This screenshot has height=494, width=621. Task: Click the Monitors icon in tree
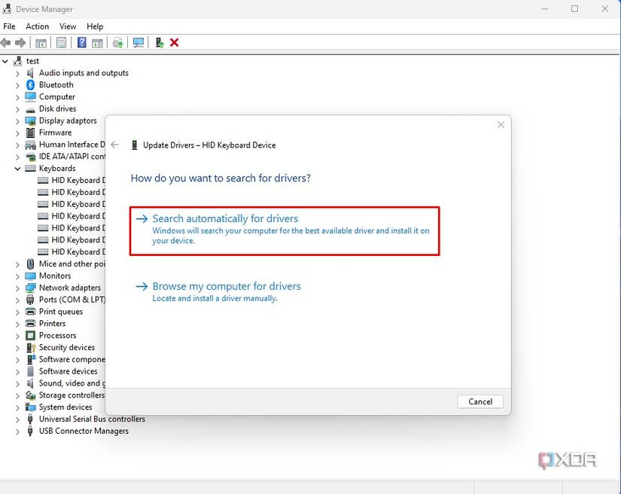tap(31, 276)
